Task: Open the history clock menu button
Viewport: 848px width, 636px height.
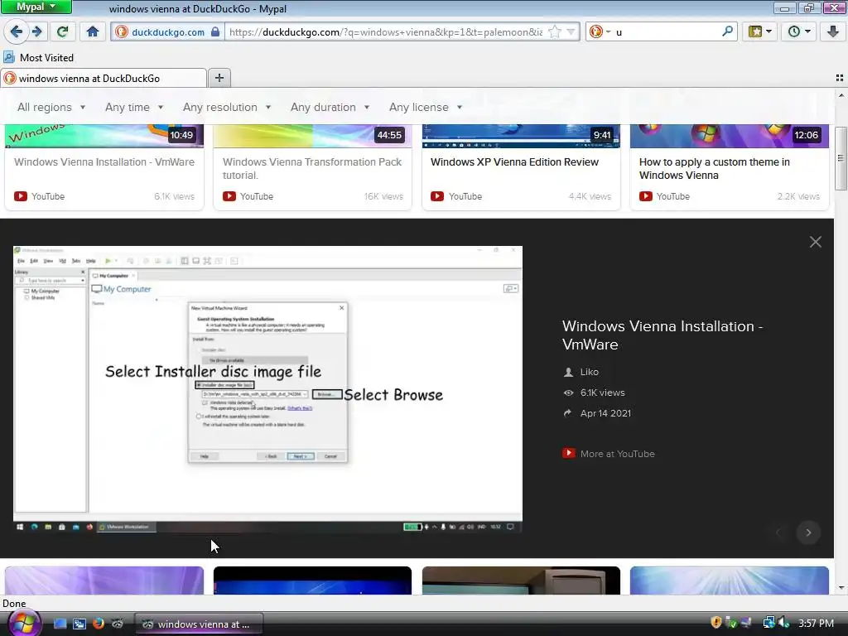Action: [798, 32]
